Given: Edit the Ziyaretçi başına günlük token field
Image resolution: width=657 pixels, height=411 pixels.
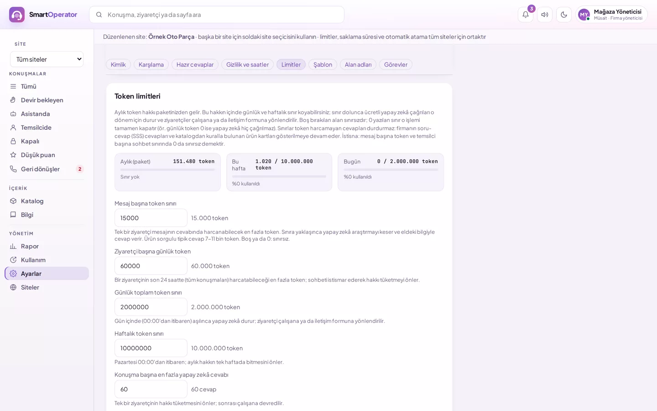Looking at the screenshot, I should [151, 266].
